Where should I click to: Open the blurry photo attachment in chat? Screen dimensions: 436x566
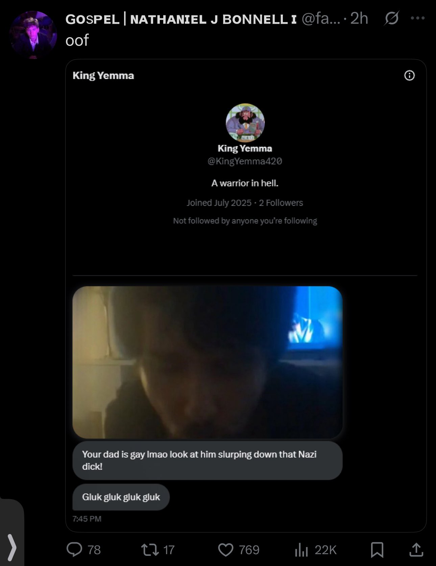[207, 362]
